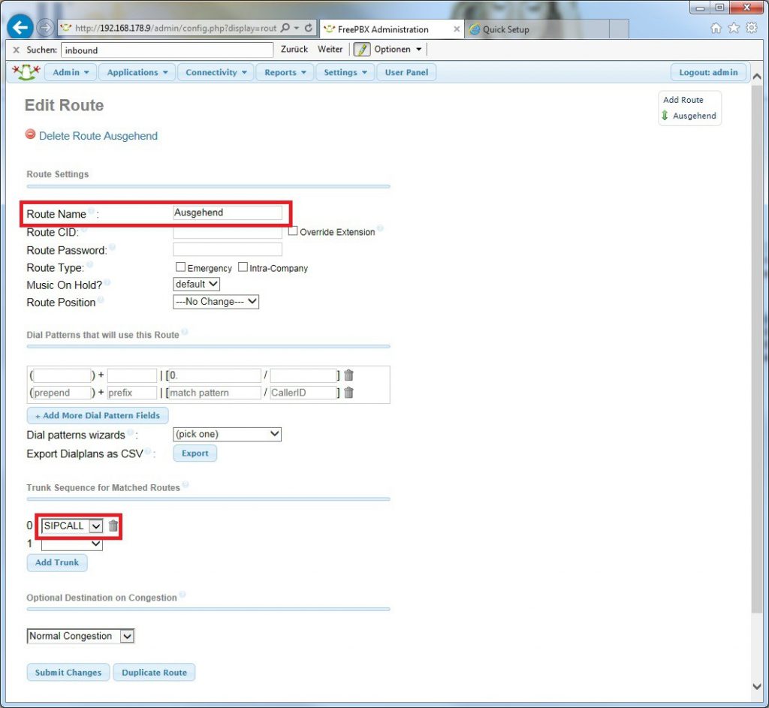Screen dimensions: 769x708
Task: Click into the Route Password field
Action: [x=228, y=249]
